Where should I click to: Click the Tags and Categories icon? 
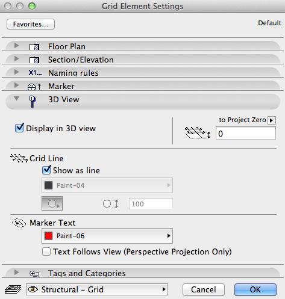coord(34,274)
